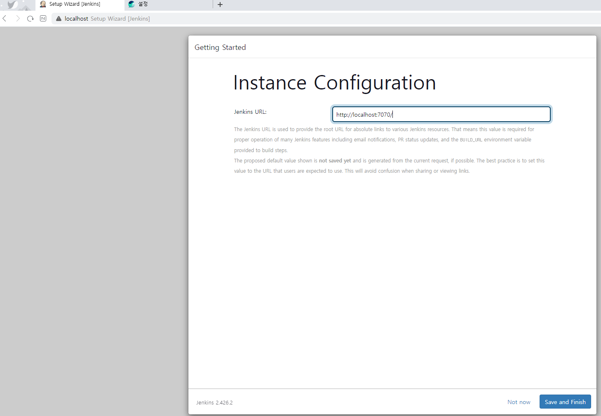Reload the Jenkins setup page

click(x=31, y=19)
